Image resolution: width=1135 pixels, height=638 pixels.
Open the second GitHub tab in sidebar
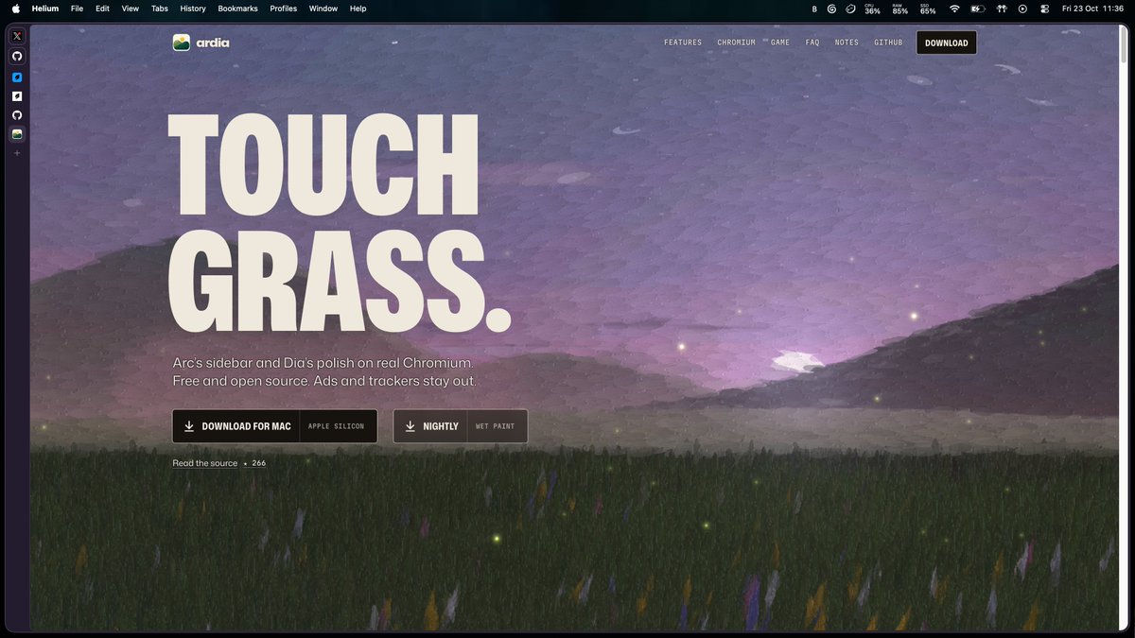pos(17,115)
